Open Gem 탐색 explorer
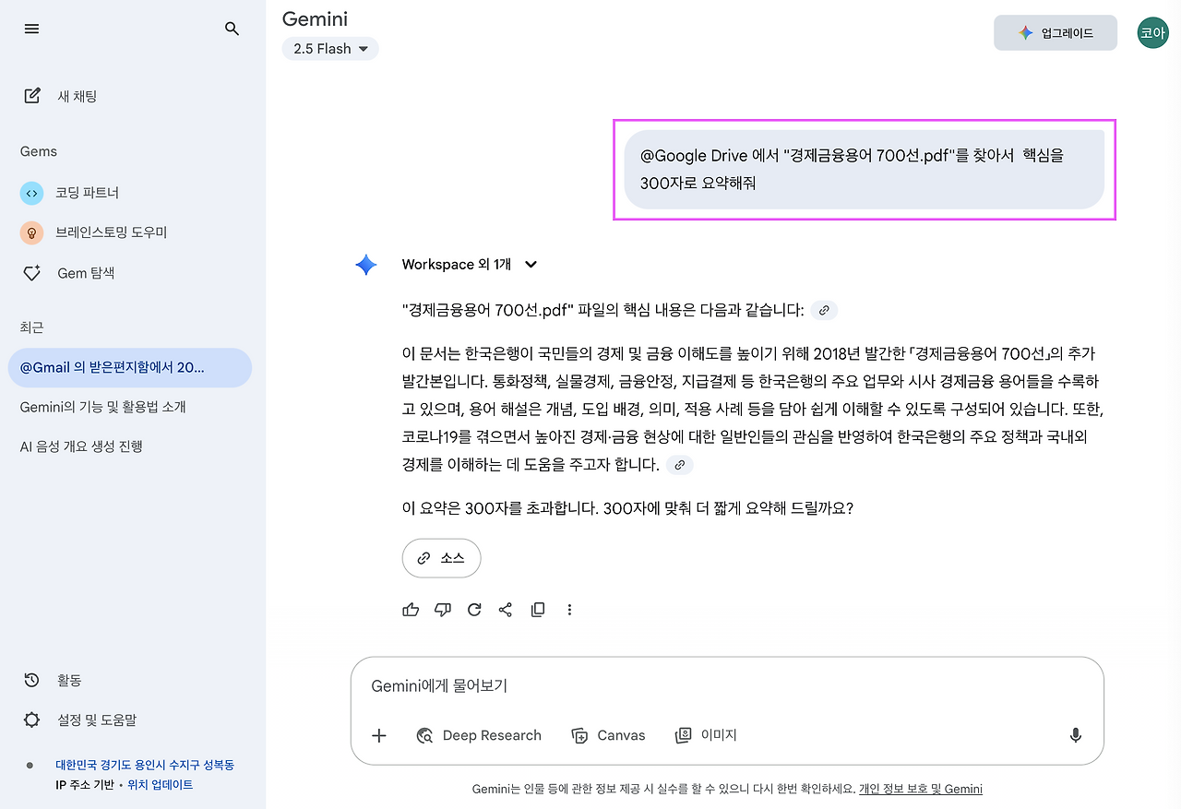1181x809 pixels. coord(68,273)
